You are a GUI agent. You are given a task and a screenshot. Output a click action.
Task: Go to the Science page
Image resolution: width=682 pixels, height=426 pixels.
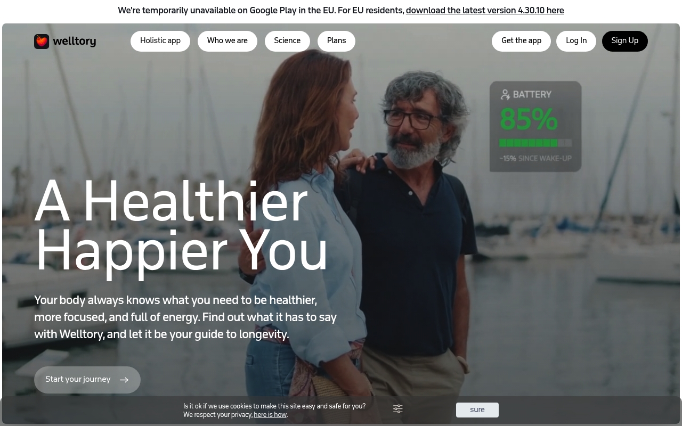coord(287,41)
